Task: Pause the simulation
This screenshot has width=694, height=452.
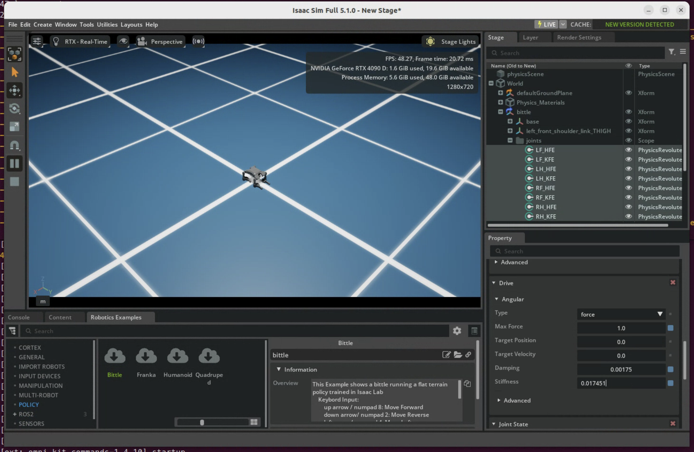Action: click(14, 163)
